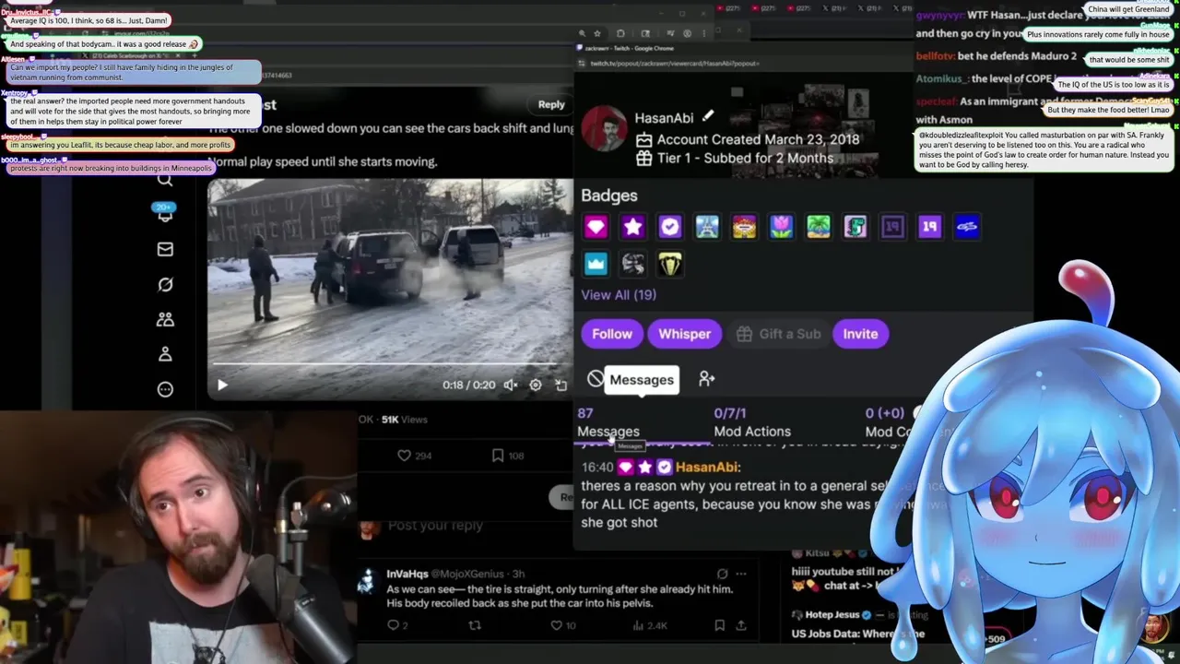Like the X post with 294 likes
This screenshot has height=664, width=1180.
414,456
